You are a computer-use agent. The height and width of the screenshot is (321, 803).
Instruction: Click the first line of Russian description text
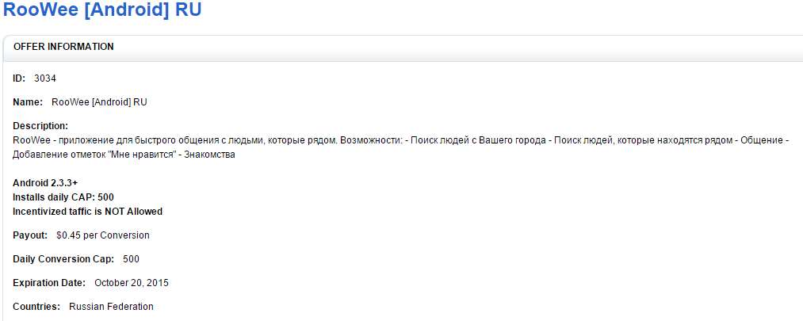pyautogui.click(x=396, y=140)
